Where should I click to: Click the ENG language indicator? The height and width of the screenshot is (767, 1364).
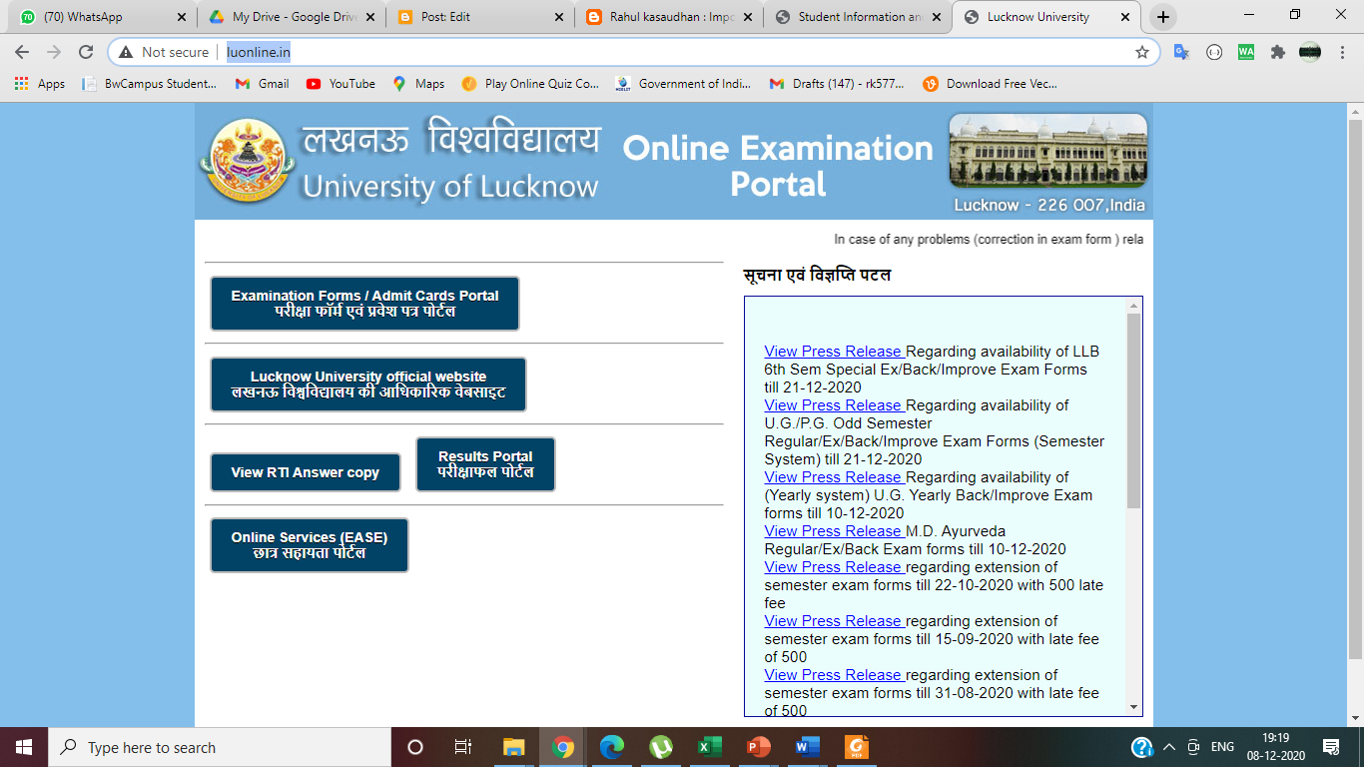(1222, 747)
